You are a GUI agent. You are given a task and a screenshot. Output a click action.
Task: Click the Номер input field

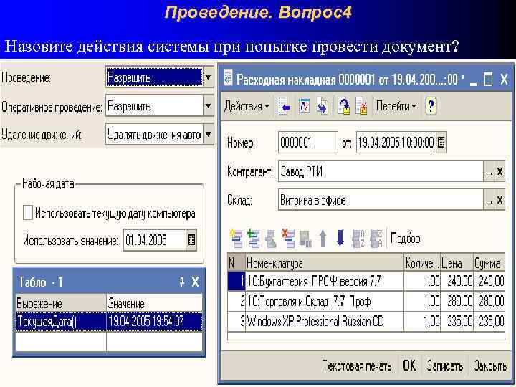point(307,143)
